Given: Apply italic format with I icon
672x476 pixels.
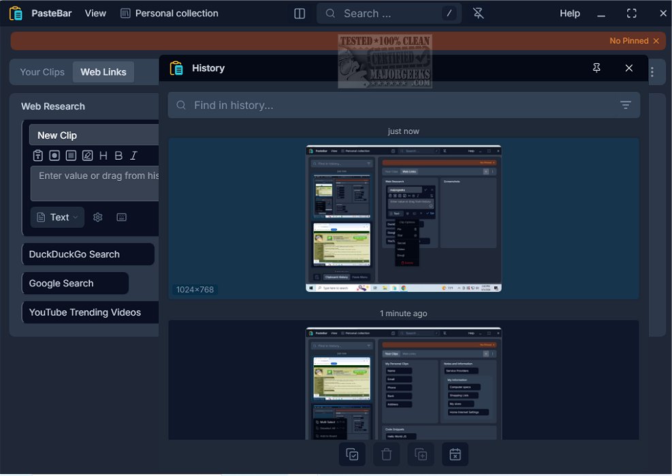Looking at the screenshot, I should 133,156.
